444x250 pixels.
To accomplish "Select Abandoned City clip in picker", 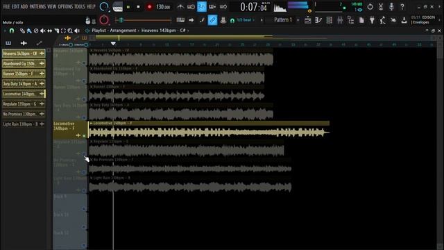I will pyautogui.click(x=24, y=63).
